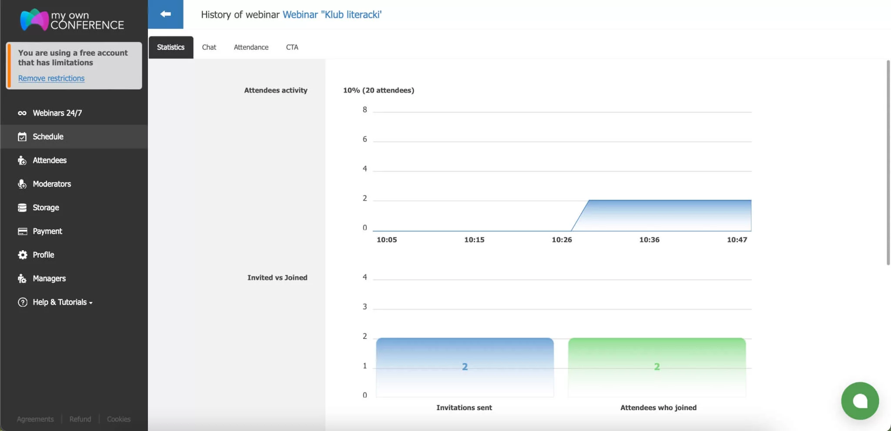The image size is (891, 431).
Task: Click the Cookies footer link
Action: [118, 419]
